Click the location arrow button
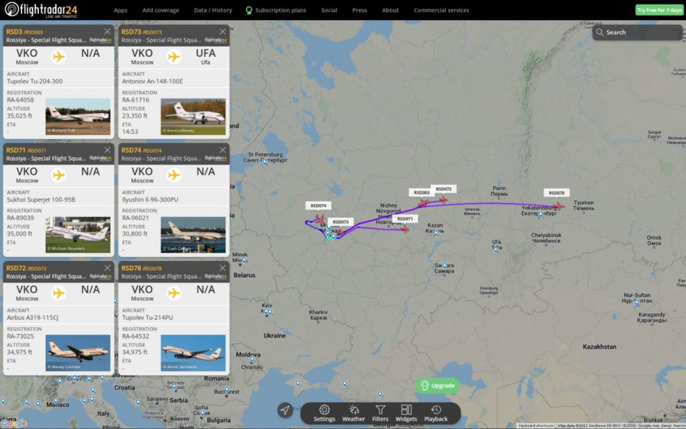686x429 pixels. pos(285,410)
